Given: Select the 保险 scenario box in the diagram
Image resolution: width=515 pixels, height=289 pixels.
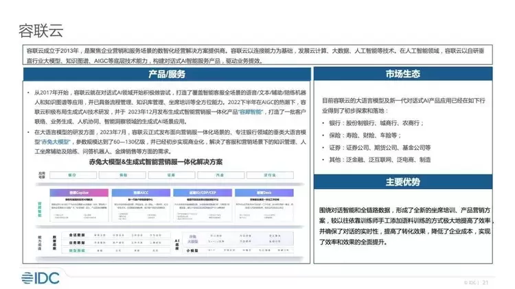Looking at the screenshot, I should click(x=124, y=175).
